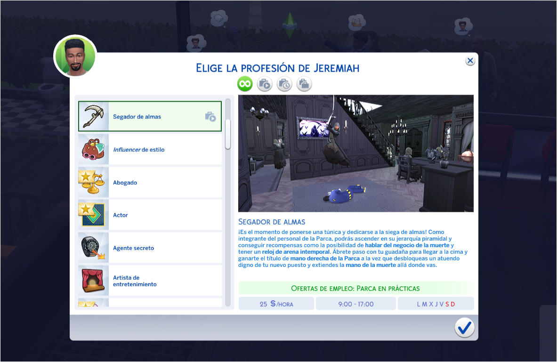Click the dialog title Elige la profesión de Jeremiah
The width and height of the screenshot is (557, 362).
pyautogui.click(x=278, y=68)
